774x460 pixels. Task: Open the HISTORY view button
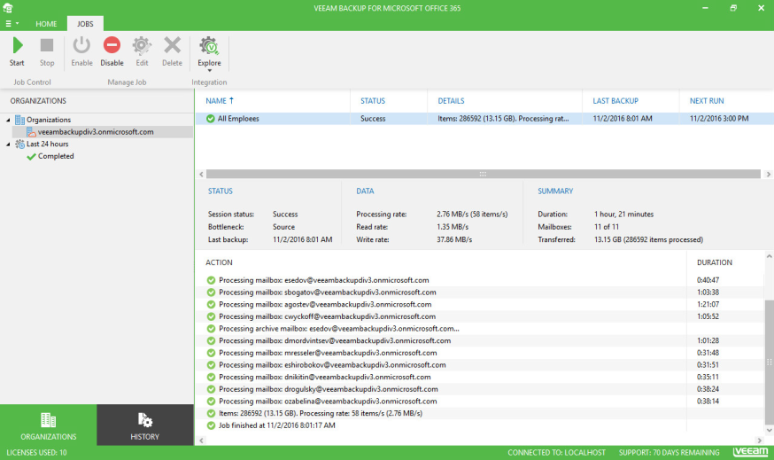coord(144,425)
